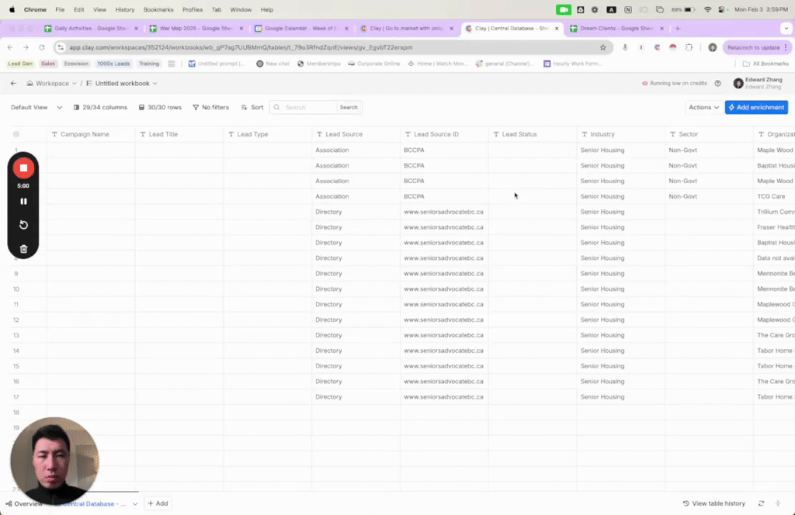Open the Actions dropdown
This screenshot has height=515, width=795.
tap(703, 108)
